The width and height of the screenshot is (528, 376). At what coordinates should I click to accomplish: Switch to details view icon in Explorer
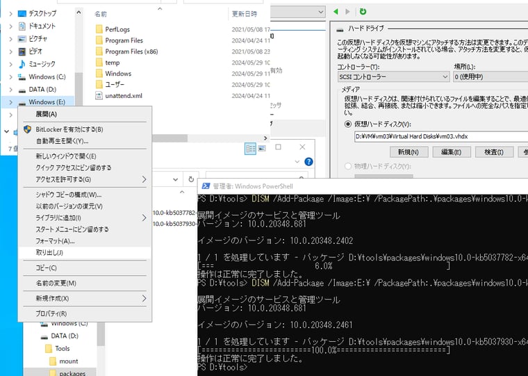tap(250, 149)
